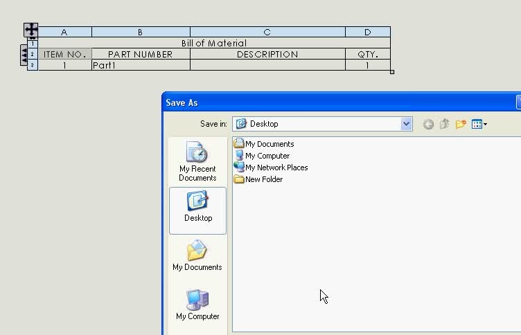Screen dimensions: 521x335
Task: Open the Save in dropdown
Action: tap(406, 124)
